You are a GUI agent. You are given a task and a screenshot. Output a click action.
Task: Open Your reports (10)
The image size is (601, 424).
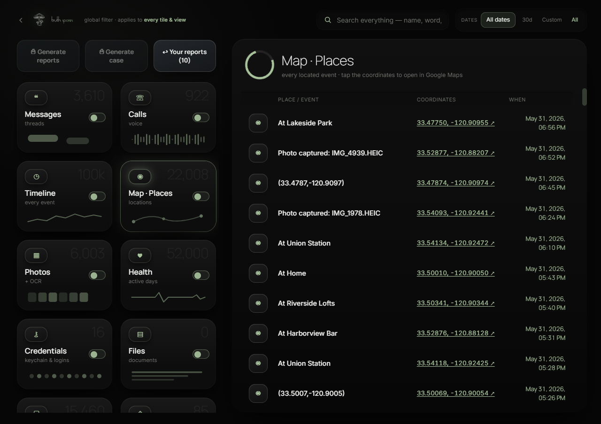185,56
